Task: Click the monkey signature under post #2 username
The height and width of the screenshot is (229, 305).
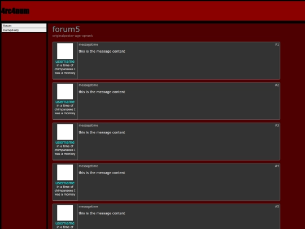Action: coord(65,110)
